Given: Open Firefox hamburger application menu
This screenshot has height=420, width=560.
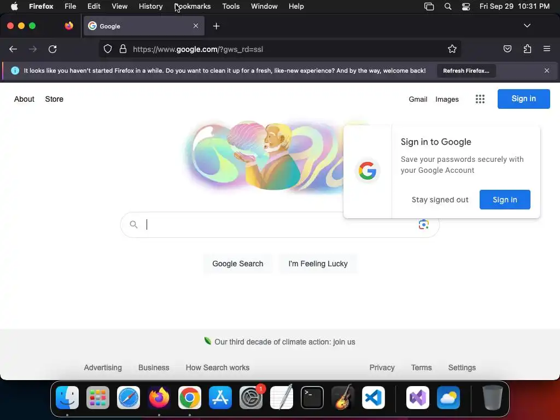Looking at the screenshot, I should [546, 49].
